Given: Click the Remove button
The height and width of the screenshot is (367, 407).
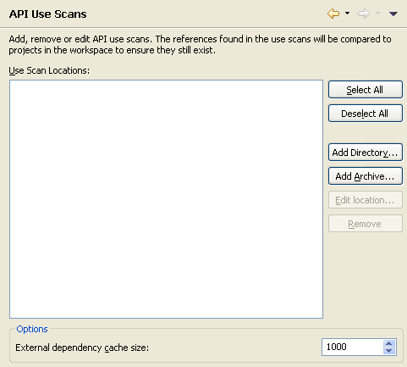Looking at the screenshot, I should 366,224.
